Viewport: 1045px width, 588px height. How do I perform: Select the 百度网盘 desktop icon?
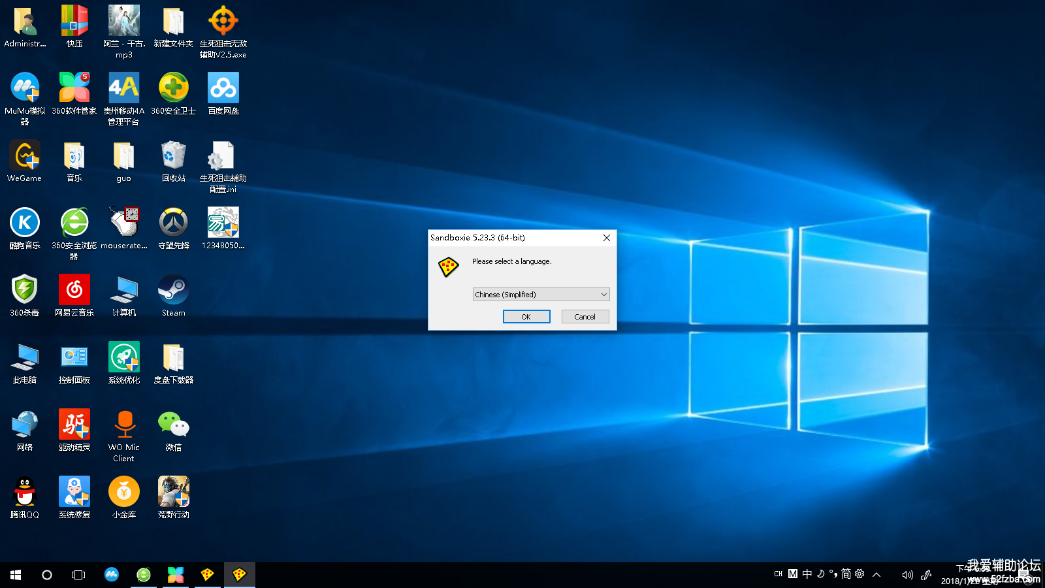tap(223, 88)
